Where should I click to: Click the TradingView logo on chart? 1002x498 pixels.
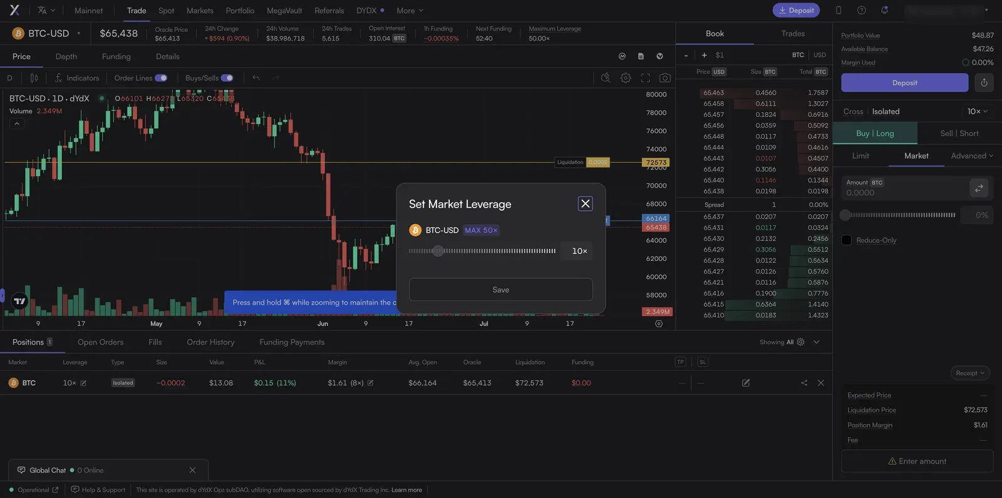20,301
